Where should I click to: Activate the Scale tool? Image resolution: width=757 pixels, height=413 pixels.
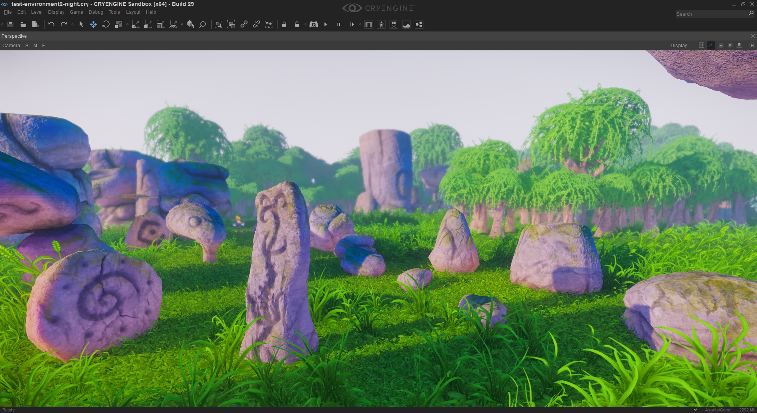(118, 24)
